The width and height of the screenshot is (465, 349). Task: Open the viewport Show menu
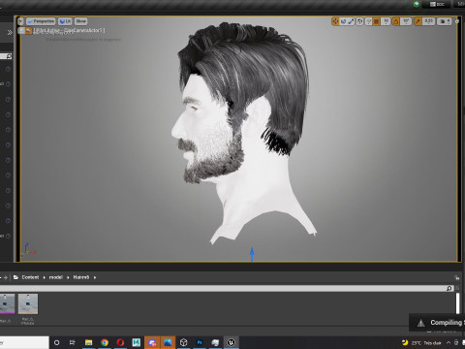coord(81,21)
